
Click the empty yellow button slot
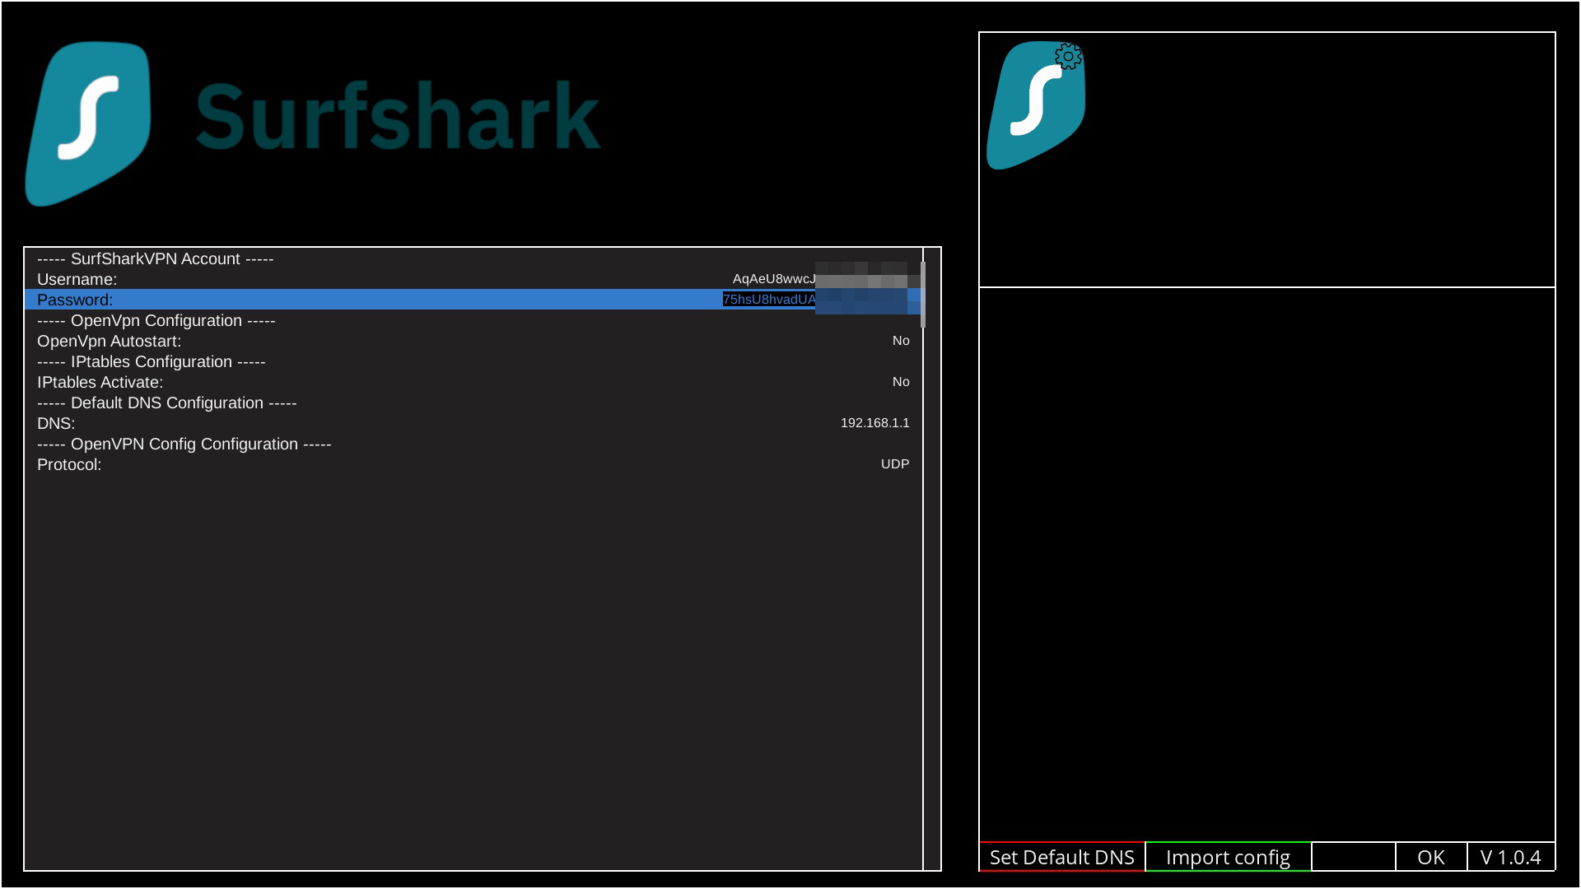1353,857
